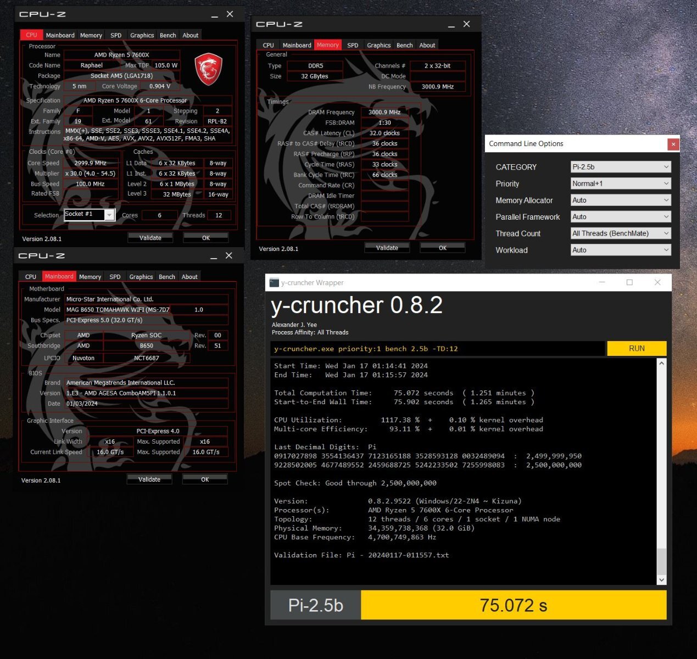Image resolution: width=697 pixels, height=659 pixels.
Task: Click Core Speed value 2999.9 MHz
Action: 91,163
